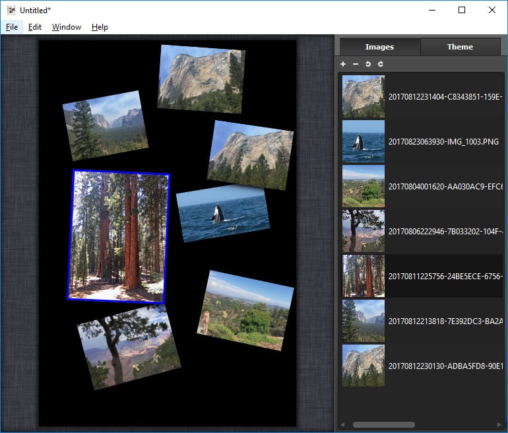Rotate image counterclockwise icon
Viewport: 508px width, 433px height.
(x=368, y=64)
